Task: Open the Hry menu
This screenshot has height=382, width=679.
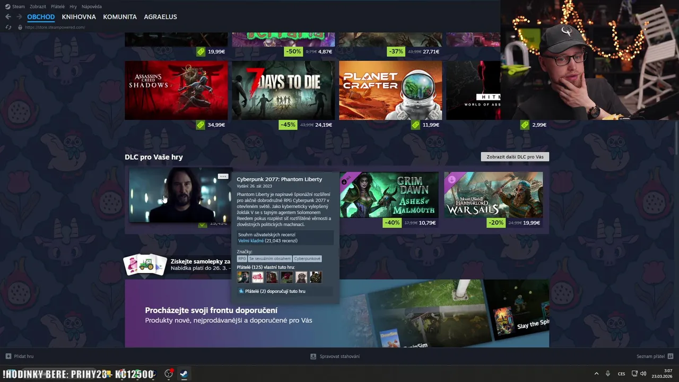Action: 73,6
